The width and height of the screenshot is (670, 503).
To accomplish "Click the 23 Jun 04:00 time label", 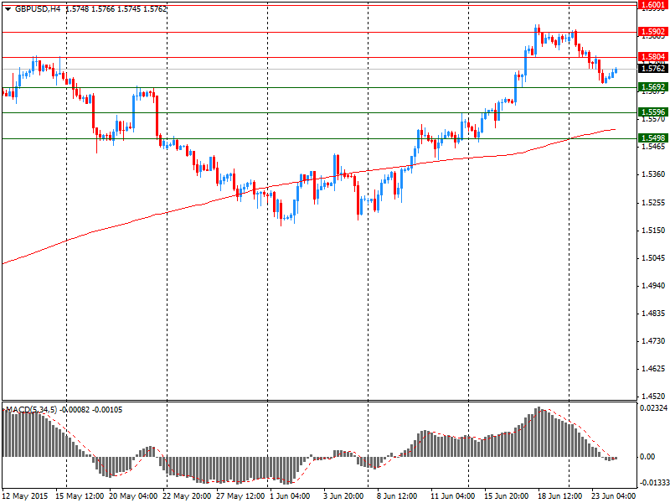I will tap(614, 496).
